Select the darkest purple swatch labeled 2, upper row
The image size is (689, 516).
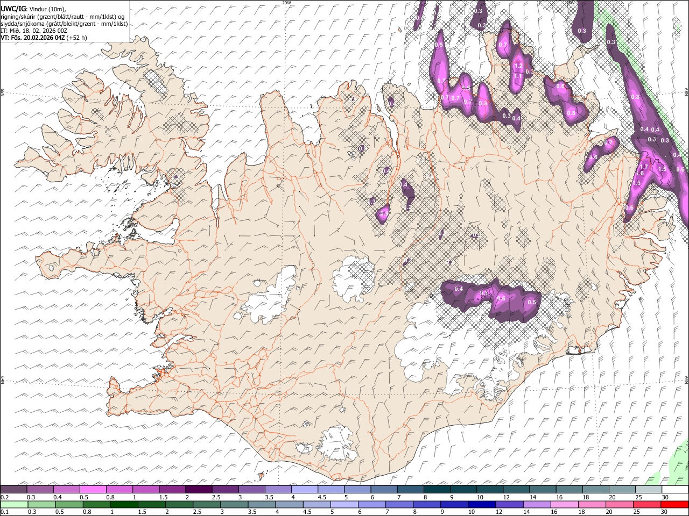[199, 489]
